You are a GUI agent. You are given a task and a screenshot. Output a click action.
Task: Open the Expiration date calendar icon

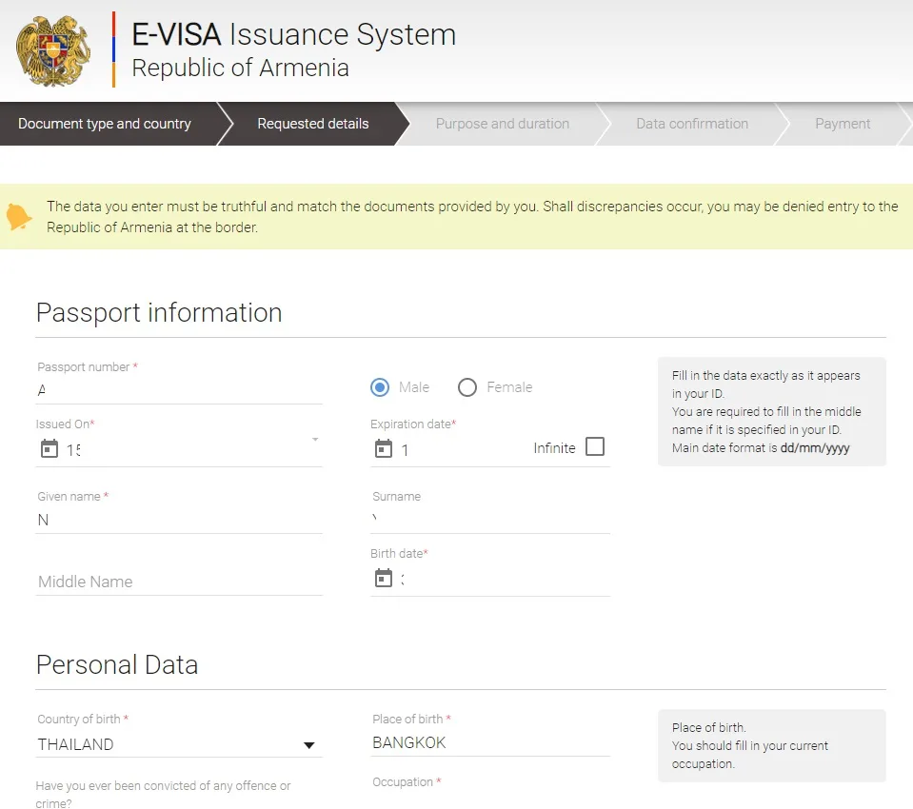[383, 448]
